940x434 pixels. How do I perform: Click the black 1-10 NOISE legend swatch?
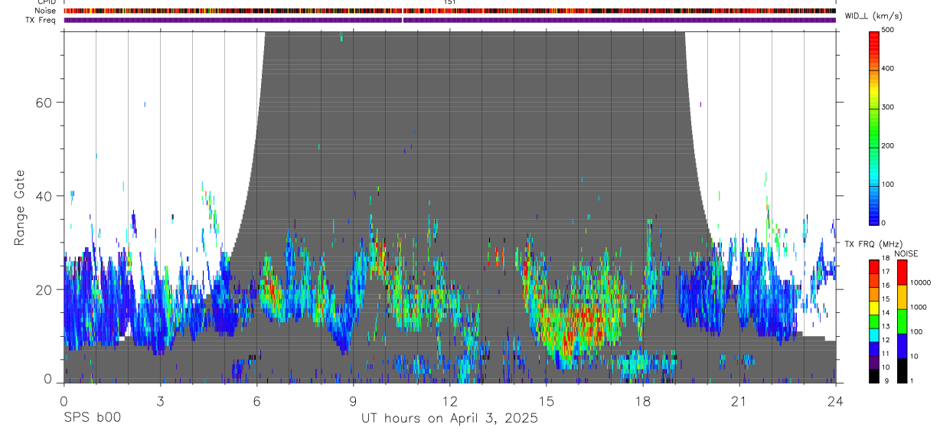902,370
